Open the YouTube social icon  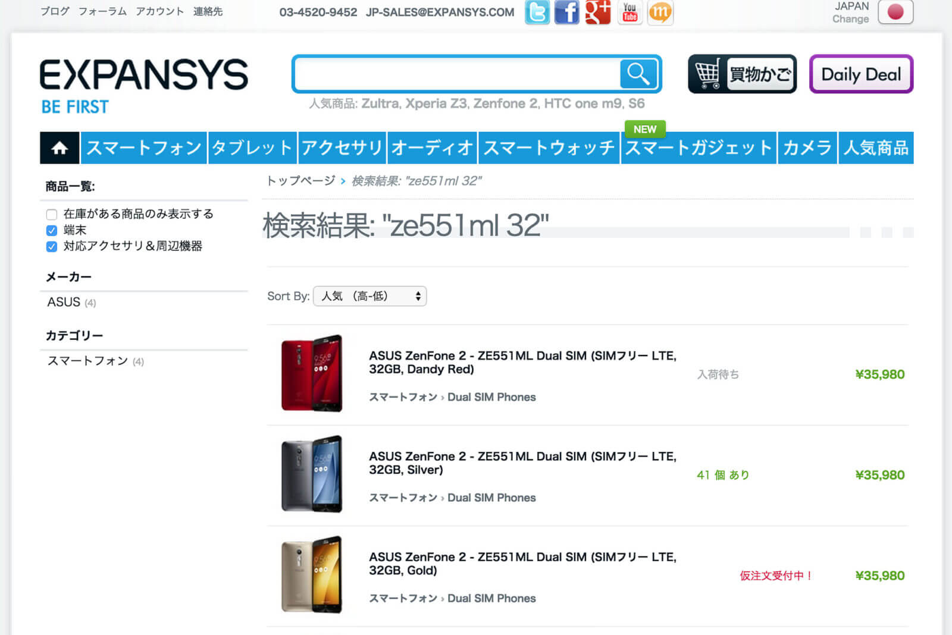(630, 12)
